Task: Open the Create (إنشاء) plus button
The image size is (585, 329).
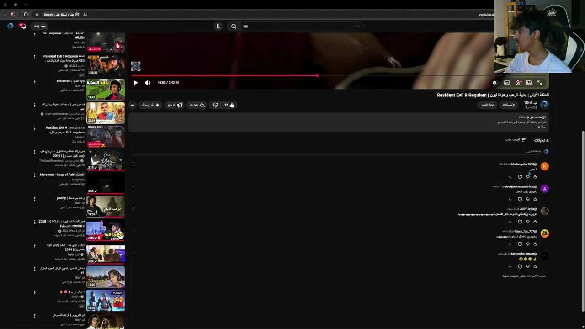Action: coord(39,27)
